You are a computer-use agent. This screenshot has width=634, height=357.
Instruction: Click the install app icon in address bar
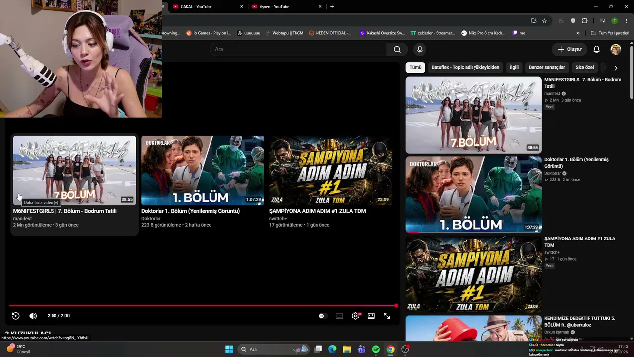[x=533, y=21]
